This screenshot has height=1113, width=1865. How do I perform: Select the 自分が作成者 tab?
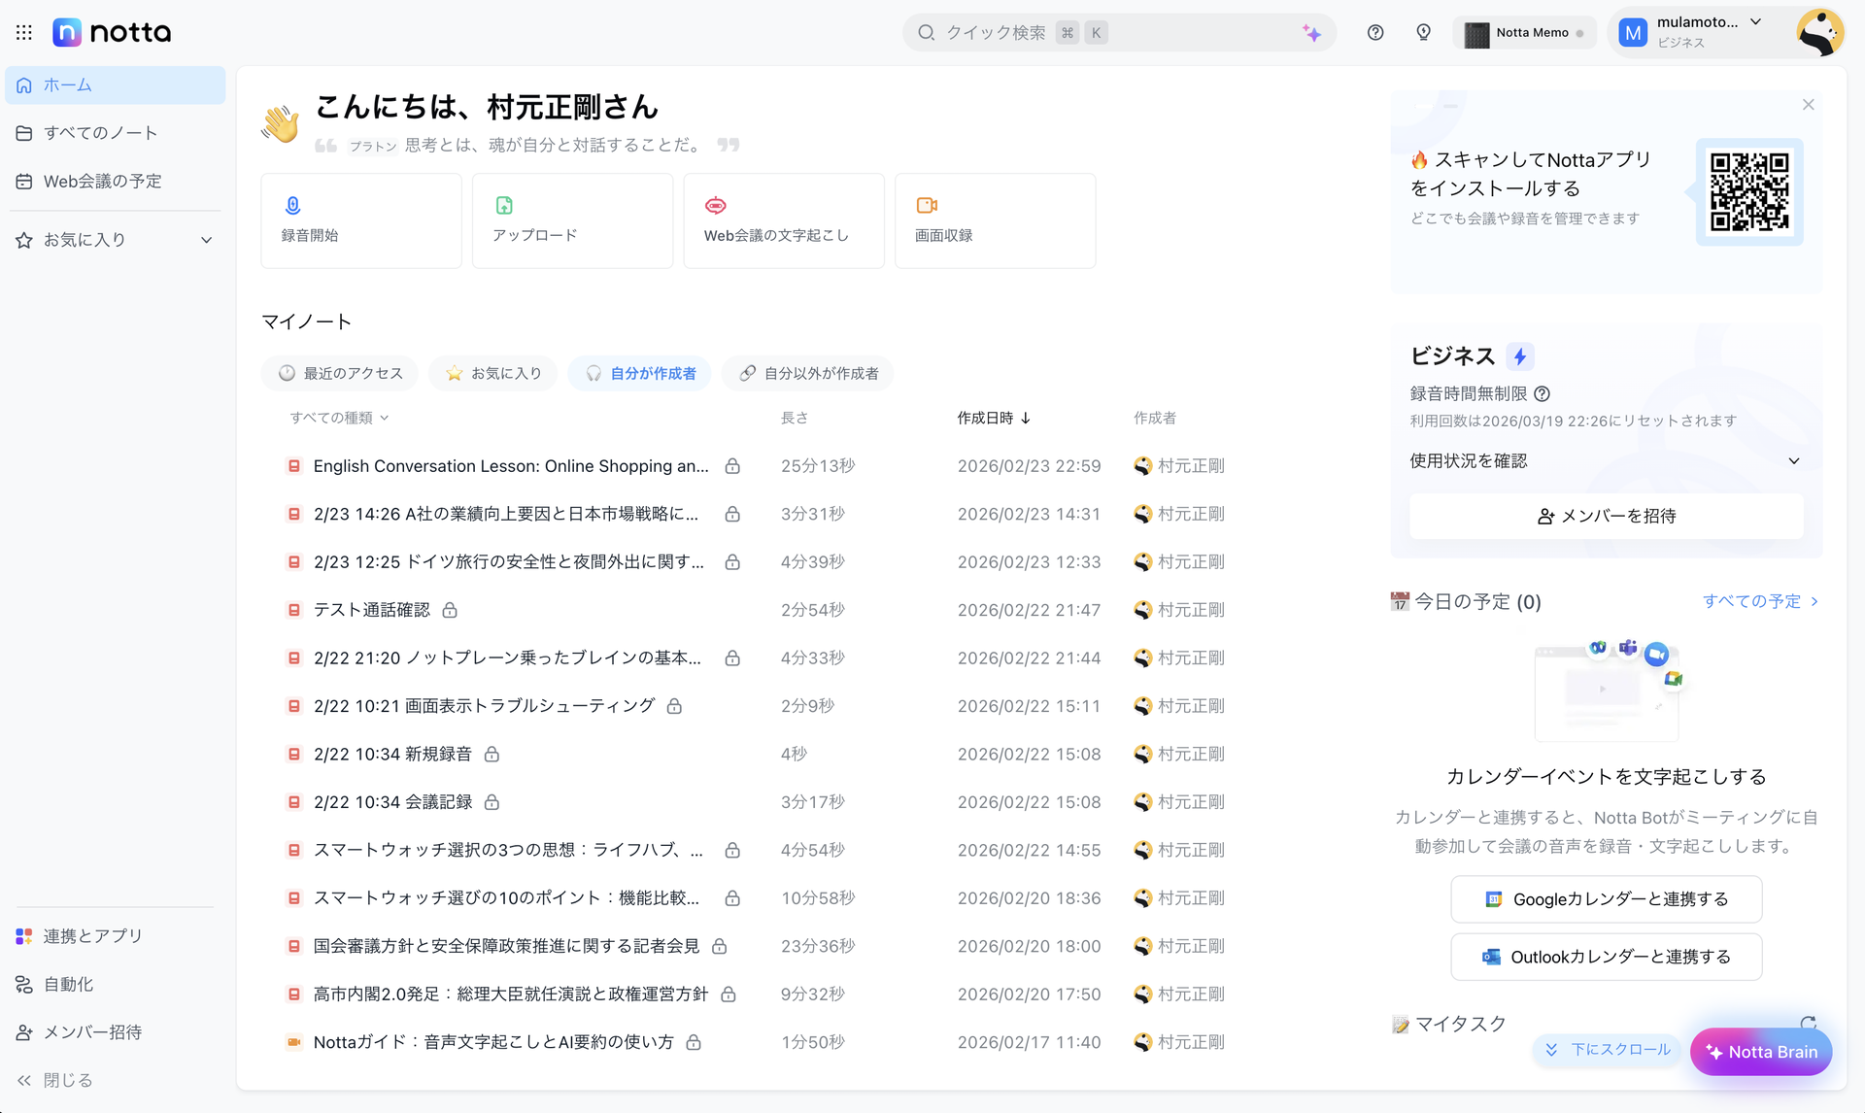[x=640, y=373]
